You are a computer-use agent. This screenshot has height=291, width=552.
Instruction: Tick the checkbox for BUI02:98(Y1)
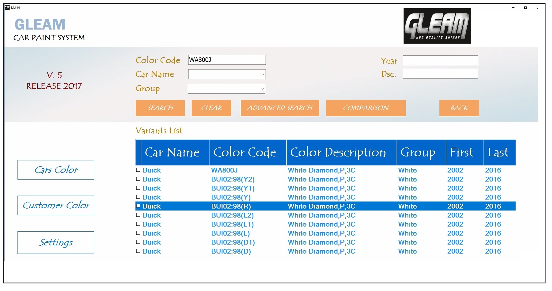coord(138,188)
